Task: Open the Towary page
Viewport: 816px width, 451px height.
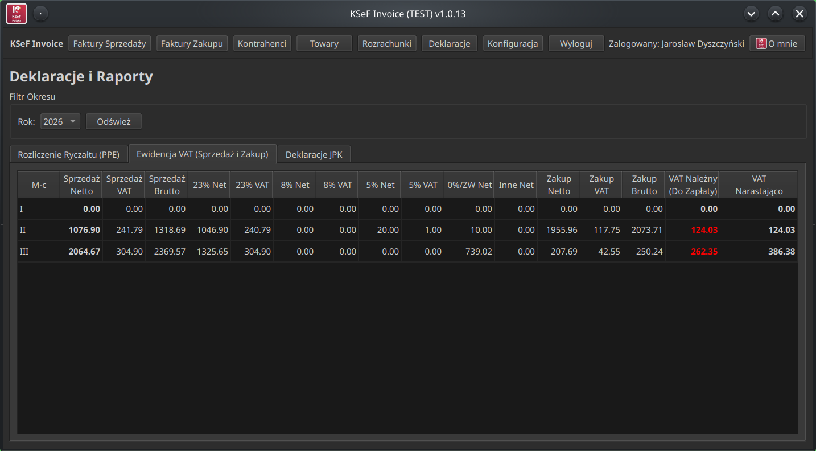Action: pos(324,43)
